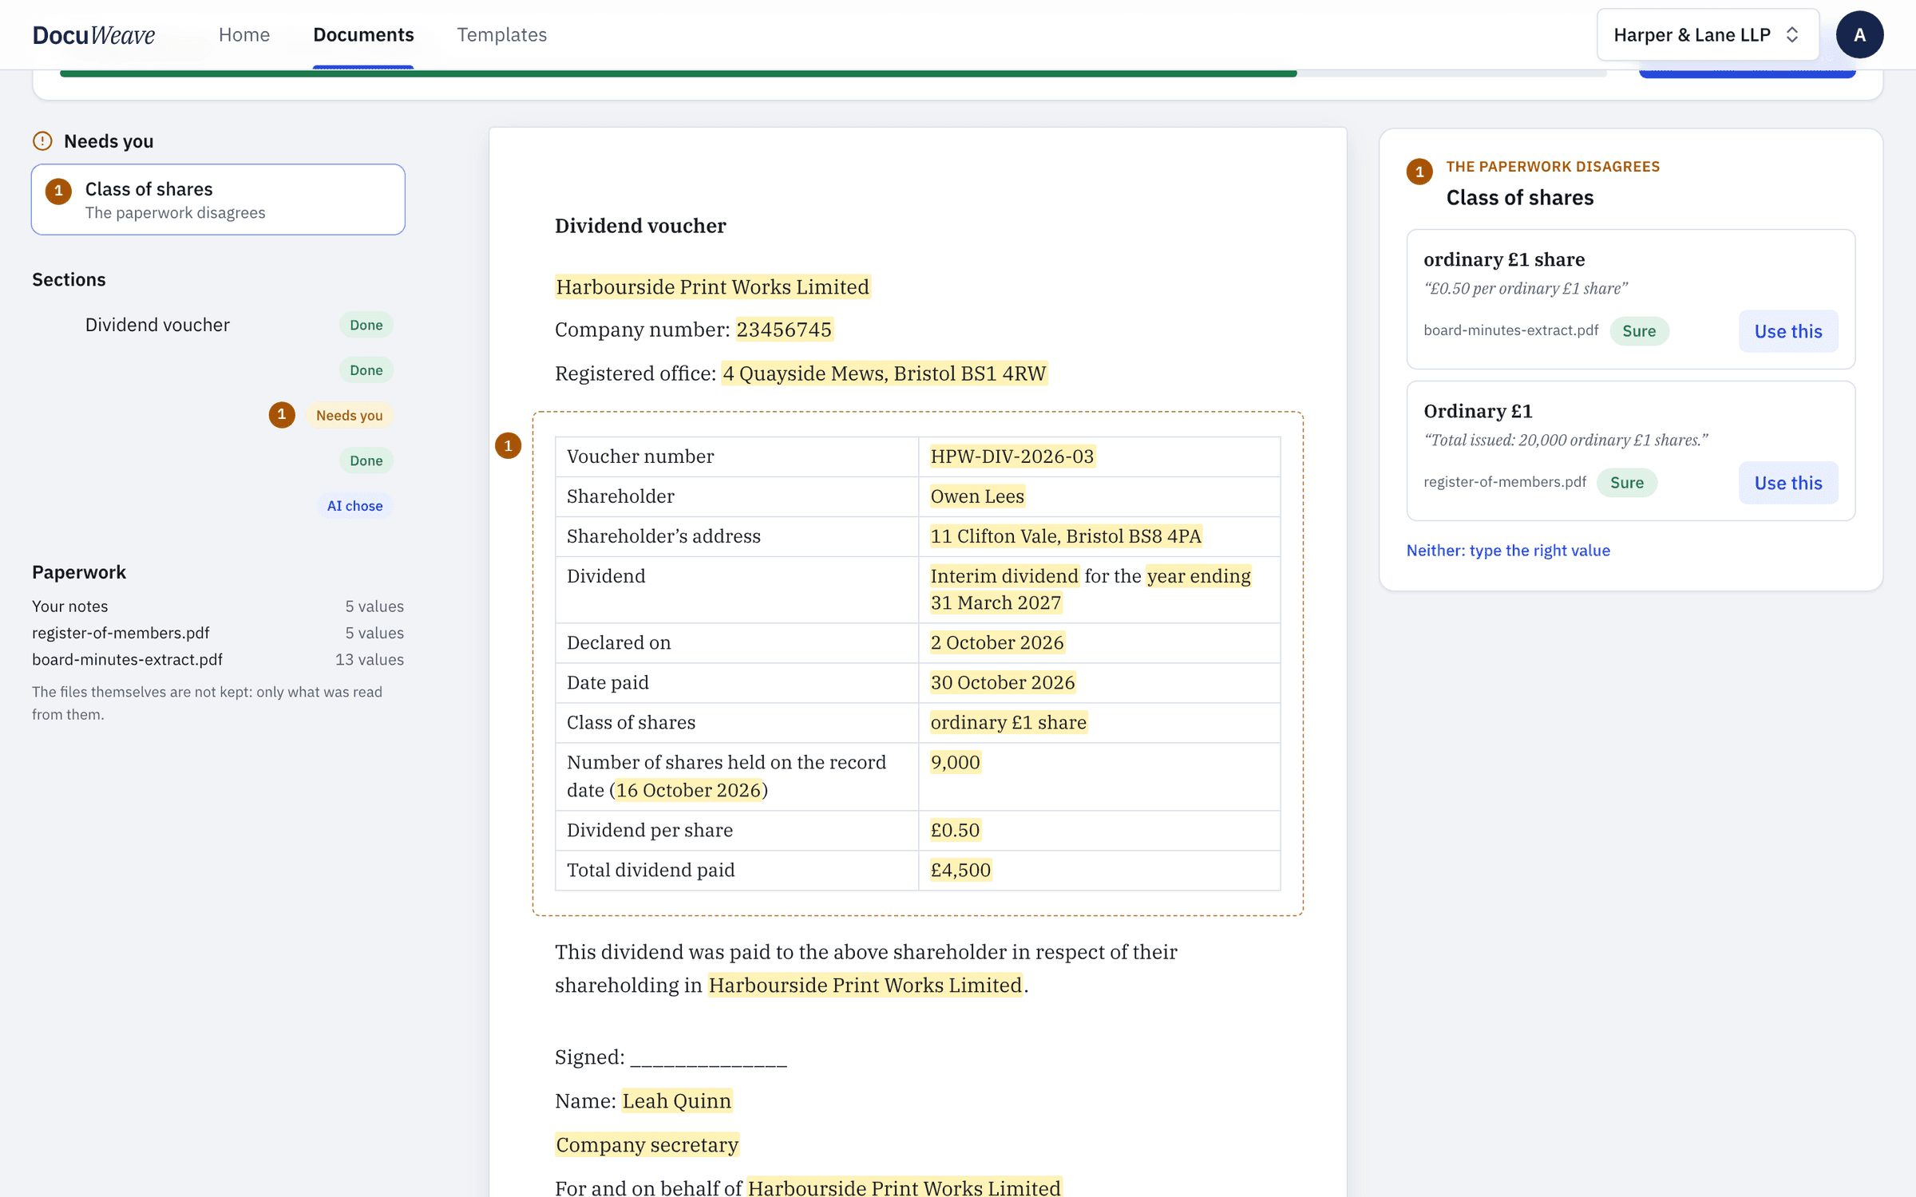The image size is (1916, 1197).
Task: Use the board-minutes 'ordinary £1 share' value
Action: pyautogui.click(x=1788, y=331)
